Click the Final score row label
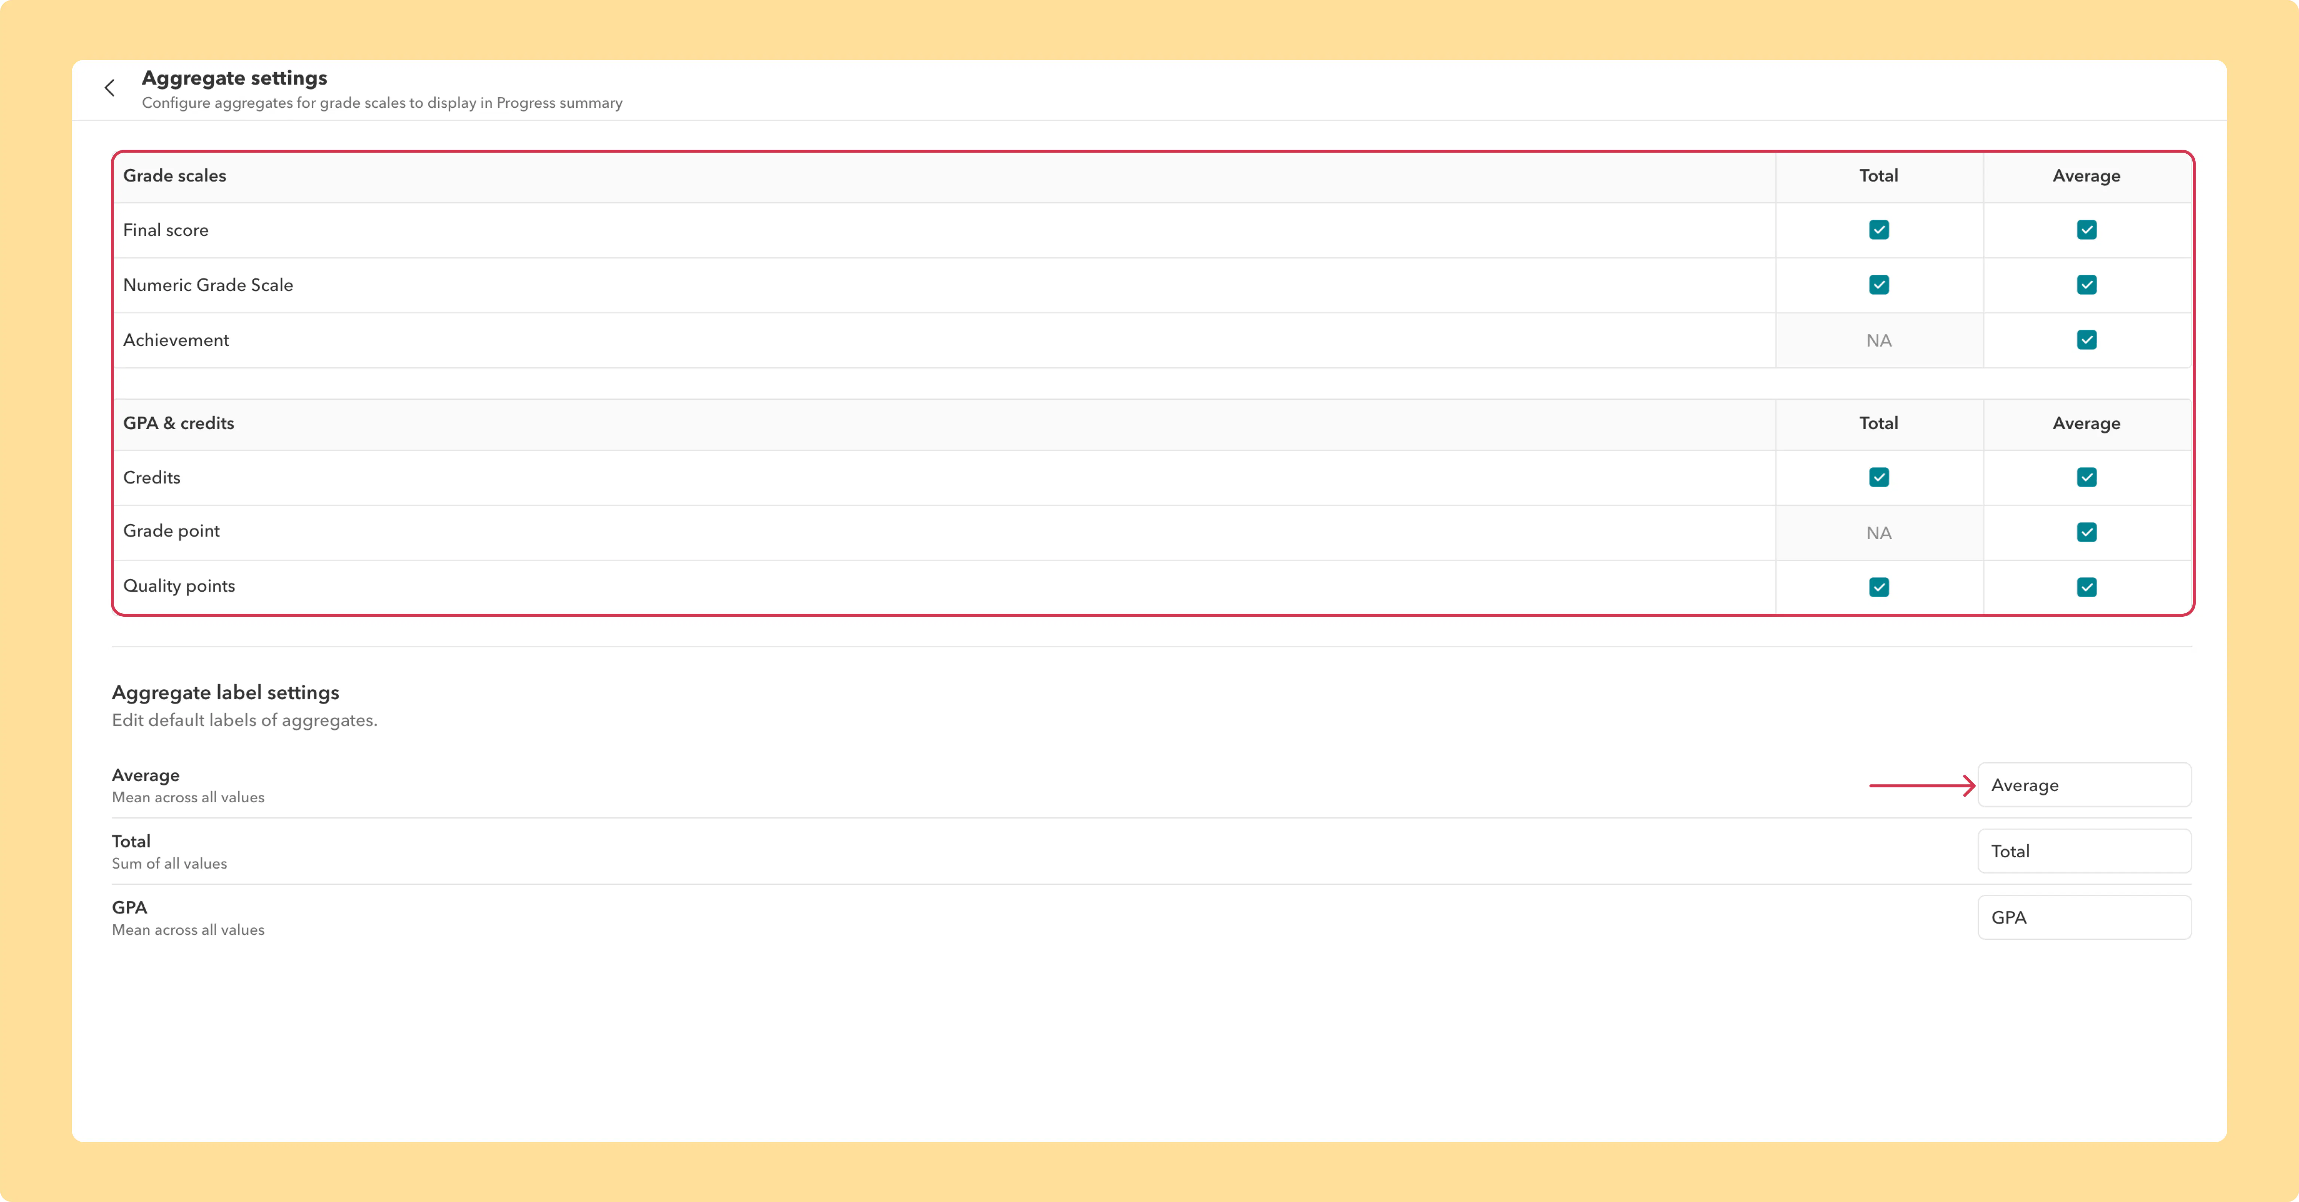The image size is (2299, 1202). (166, 230)
